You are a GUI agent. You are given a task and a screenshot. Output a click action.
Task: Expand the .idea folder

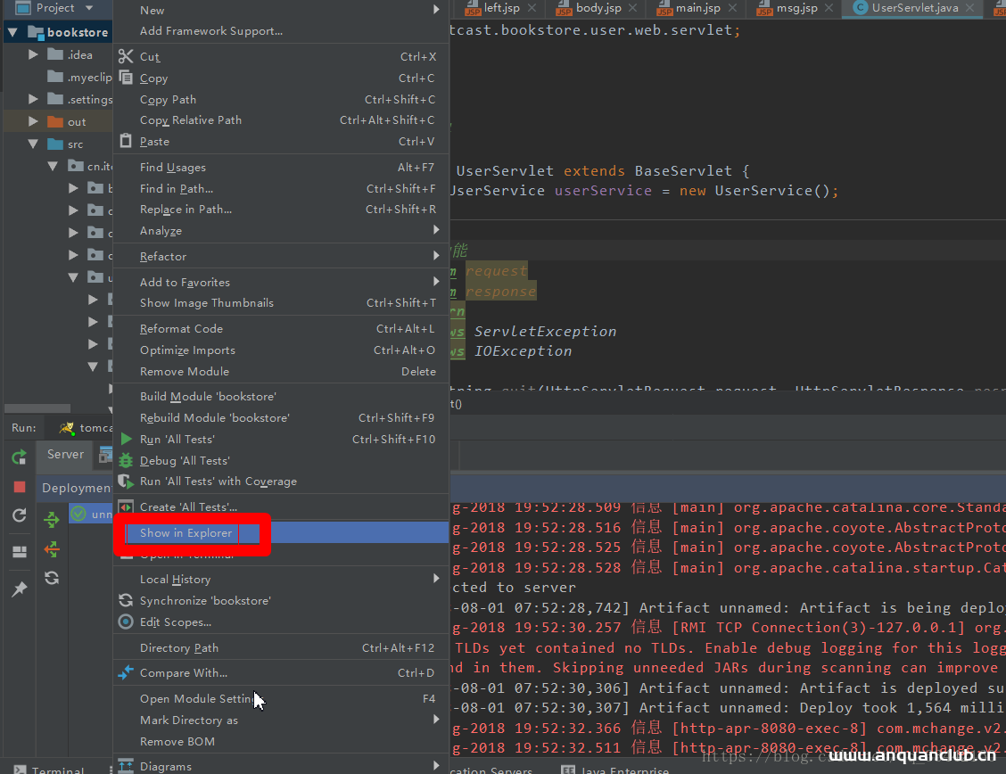coord(33,54)
